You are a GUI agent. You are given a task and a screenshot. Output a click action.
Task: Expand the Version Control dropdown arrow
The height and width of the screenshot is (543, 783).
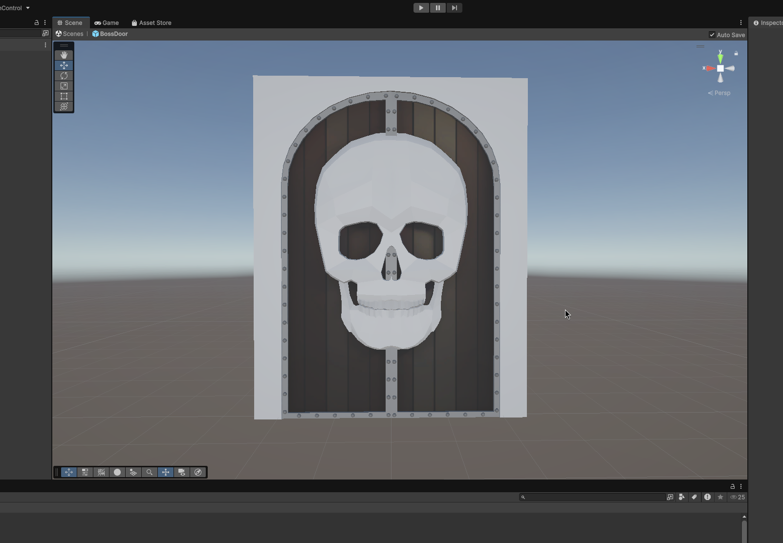pos(28,8)
